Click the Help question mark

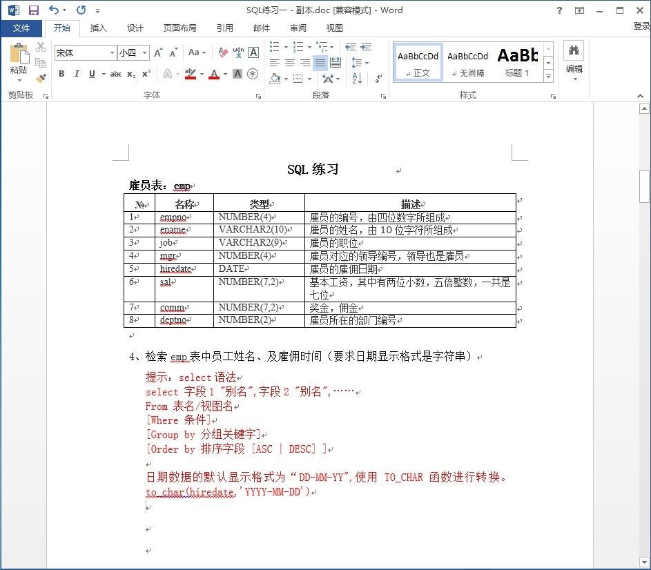559,10
